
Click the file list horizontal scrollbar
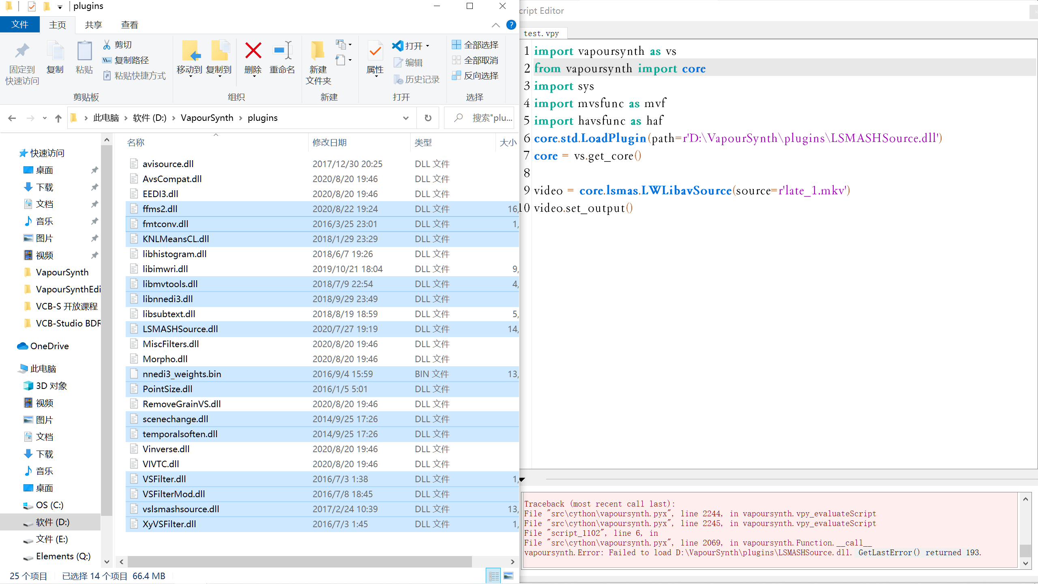[x=299, y=562]
